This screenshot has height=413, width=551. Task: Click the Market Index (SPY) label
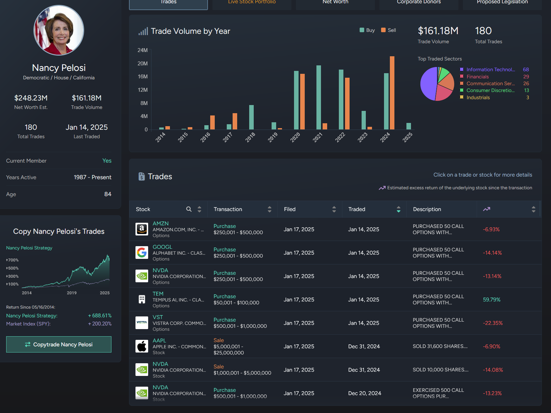(28, 324)
